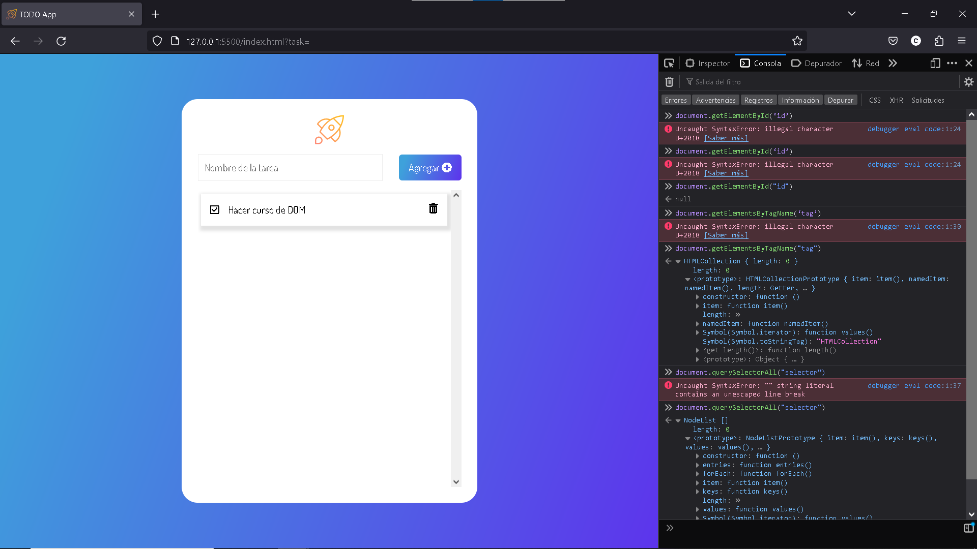Toggle the Depurar filter
This screenshot has width=977, height=549.
(840, 100)
